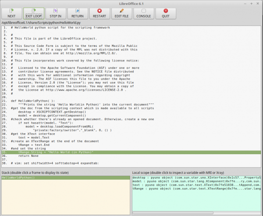
Task: Restart debugging with RESTART icon
Action: tap(100, 11)
